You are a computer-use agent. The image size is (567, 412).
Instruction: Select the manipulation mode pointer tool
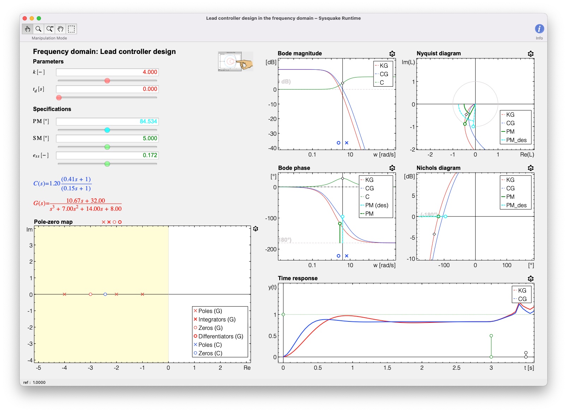coord(28,29)
